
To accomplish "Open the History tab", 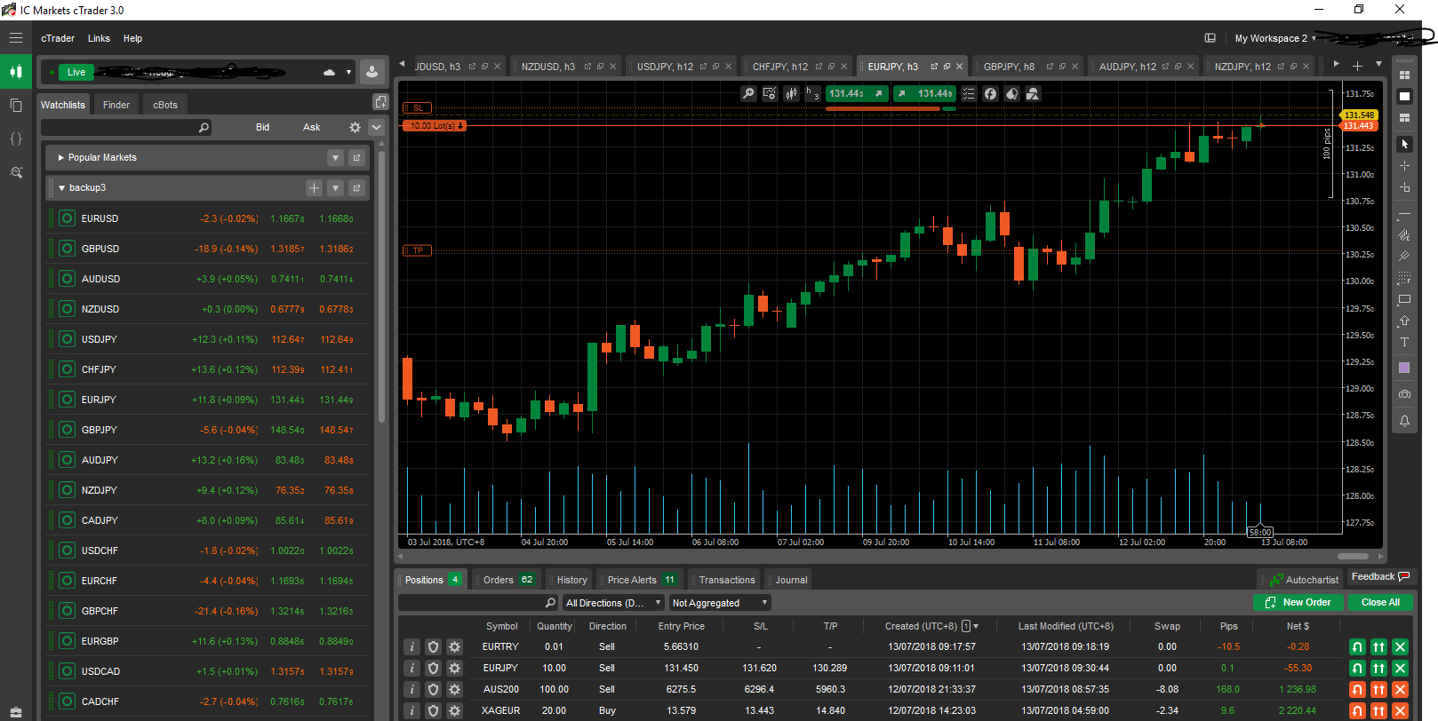I will [x=571, y=580].
